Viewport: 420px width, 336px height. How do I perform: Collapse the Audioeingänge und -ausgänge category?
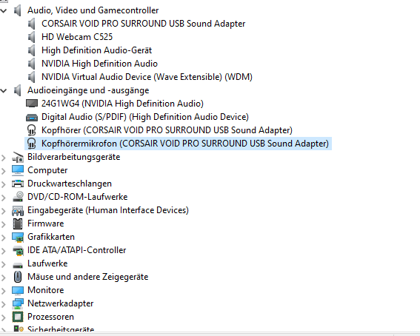pos(4,91)
